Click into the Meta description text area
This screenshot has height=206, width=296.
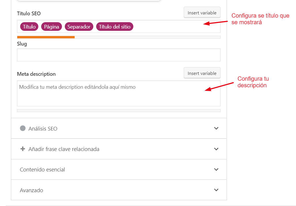coord(119,93)
